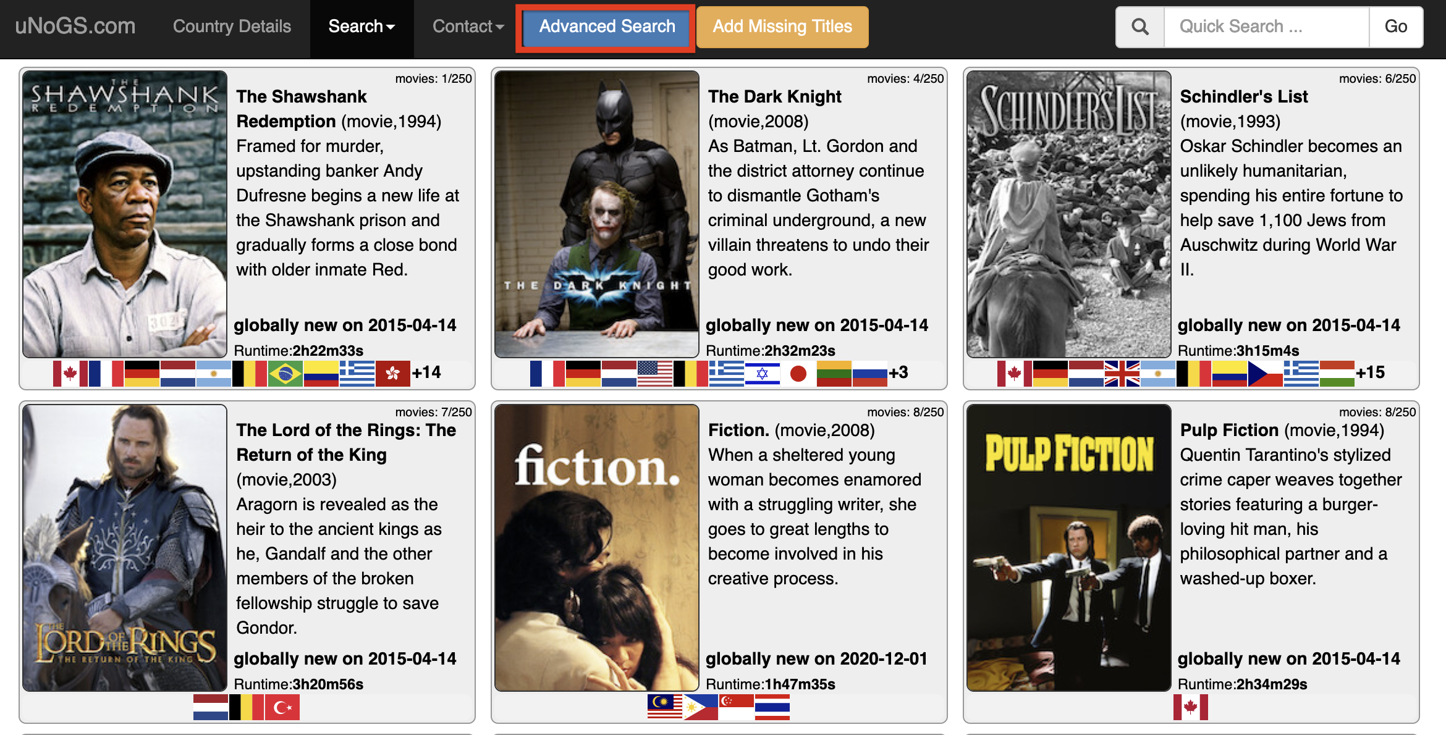This screenshot has width=1446, height=735.
Task: Click Schindler's List title text
Action: point(1244,96)
